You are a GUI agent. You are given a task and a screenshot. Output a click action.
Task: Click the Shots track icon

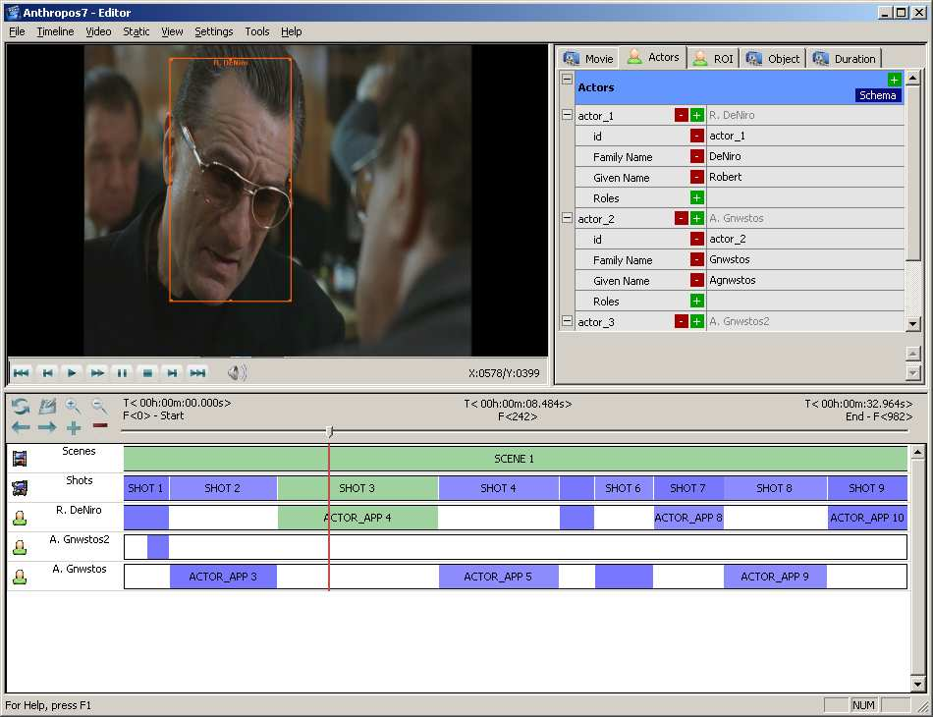tap(20, 488)
